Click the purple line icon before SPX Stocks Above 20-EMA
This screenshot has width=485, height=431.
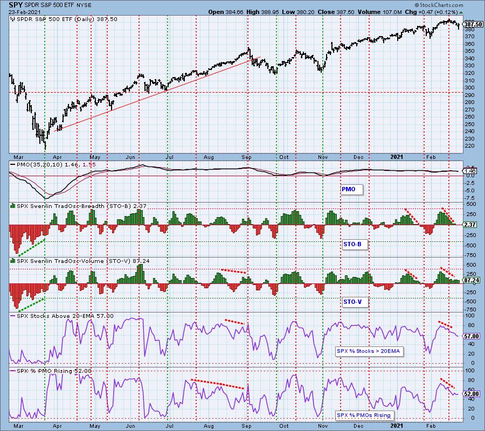click(13, 316)
